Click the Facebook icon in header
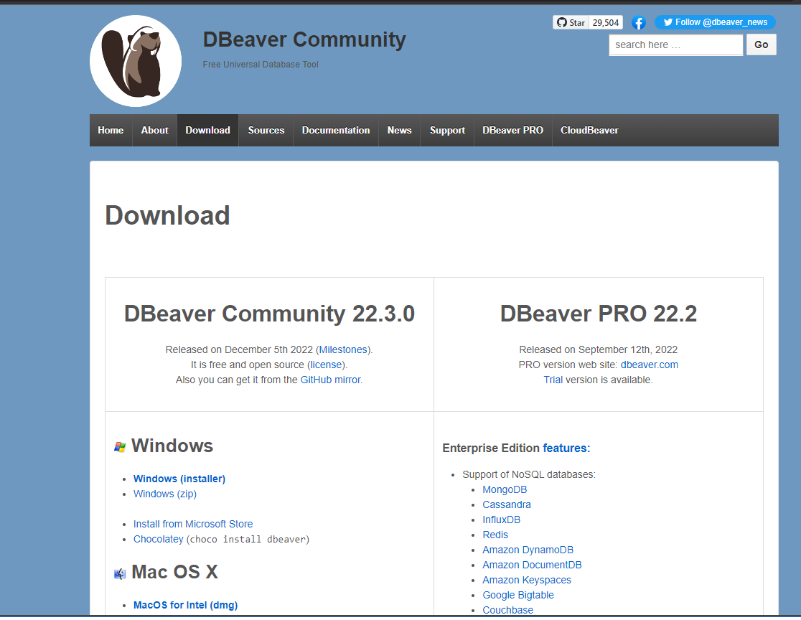801x620 pixels. coord(638,23)
